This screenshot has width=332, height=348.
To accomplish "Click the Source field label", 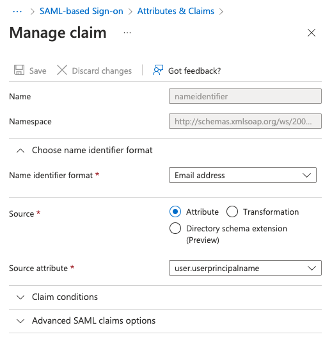I will click(22, 213).
